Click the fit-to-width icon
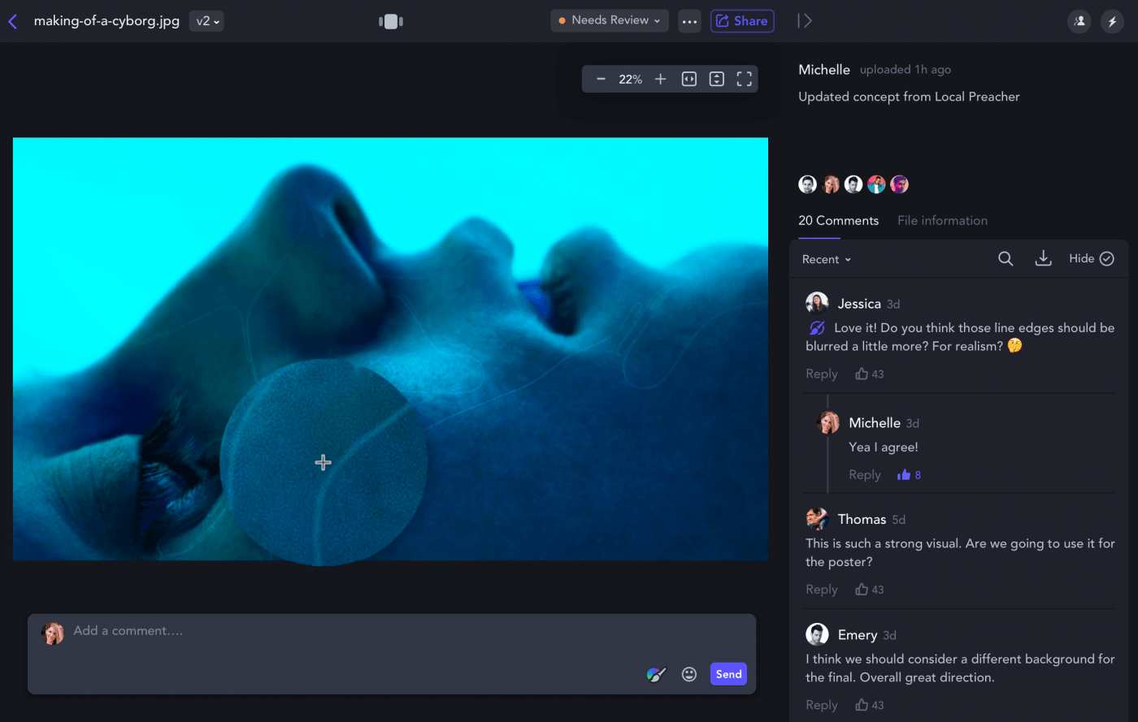 688,79
